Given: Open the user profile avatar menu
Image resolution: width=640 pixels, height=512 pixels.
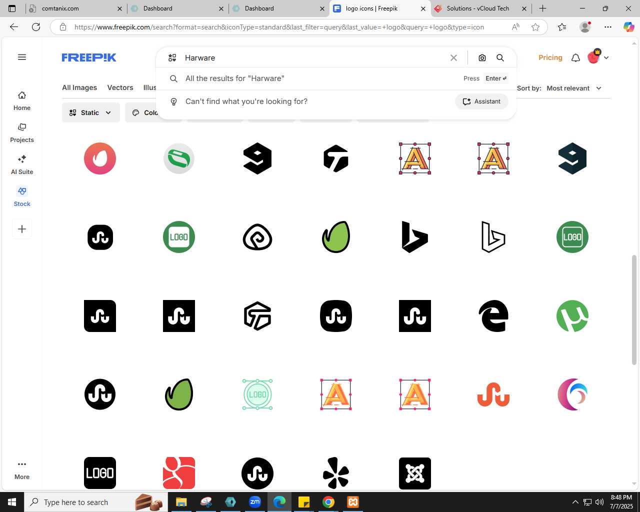Looking at the screenshot, I should pyautogui.click(x=598, y=57).
